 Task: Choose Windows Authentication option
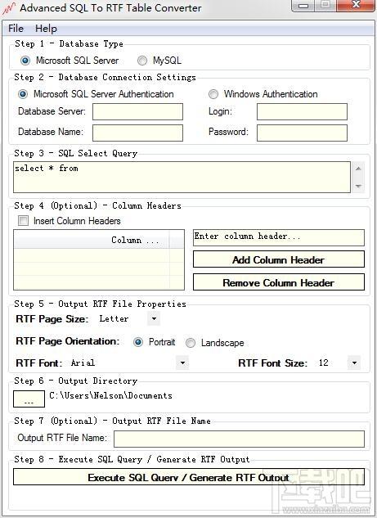pyautogui.click(x=213, y=94)
